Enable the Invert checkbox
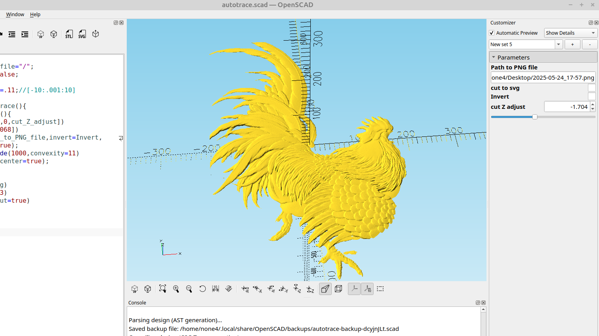The image size is (599, 336). click(591, 96)
